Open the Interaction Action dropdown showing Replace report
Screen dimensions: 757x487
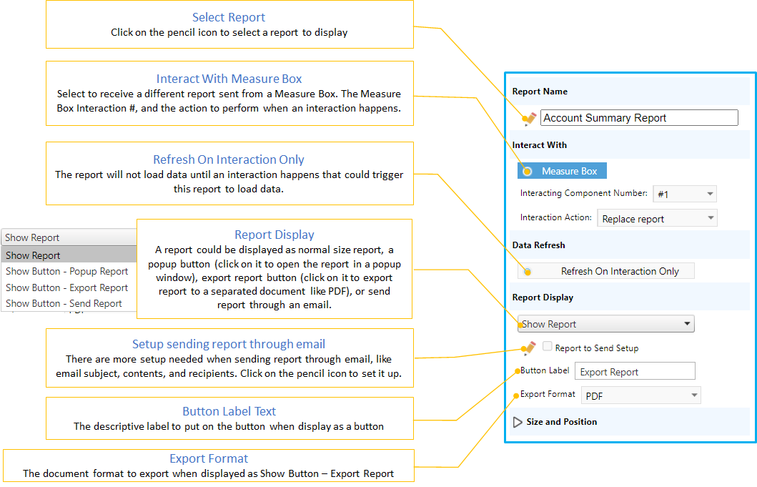point(656,219)
